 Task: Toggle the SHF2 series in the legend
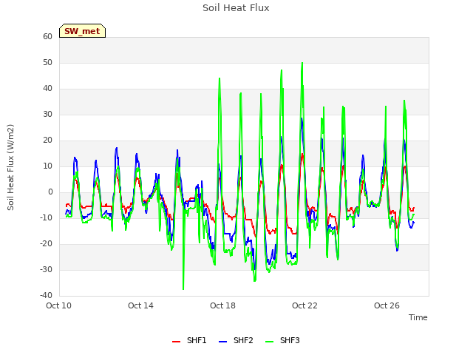236,340
